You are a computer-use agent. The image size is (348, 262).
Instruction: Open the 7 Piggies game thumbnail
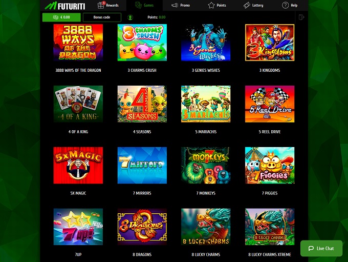pyautogui.click(x=270, y=165)
